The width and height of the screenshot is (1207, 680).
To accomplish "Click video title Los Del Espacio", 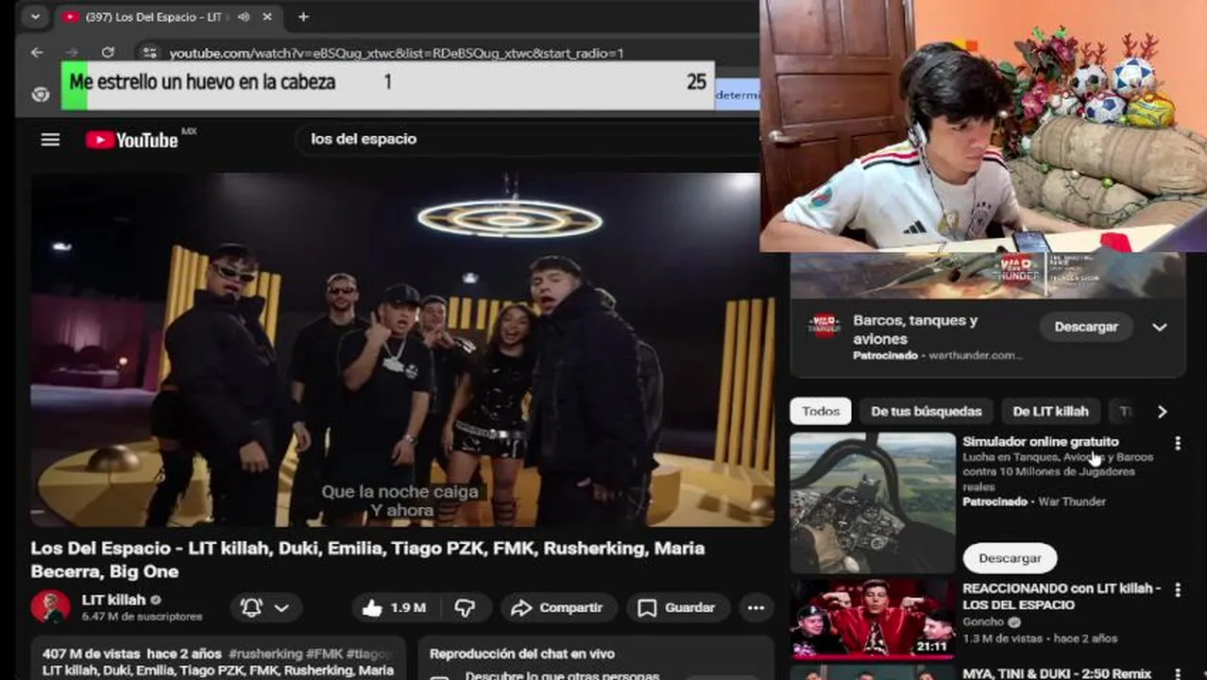I will click(x=367, y=559).
